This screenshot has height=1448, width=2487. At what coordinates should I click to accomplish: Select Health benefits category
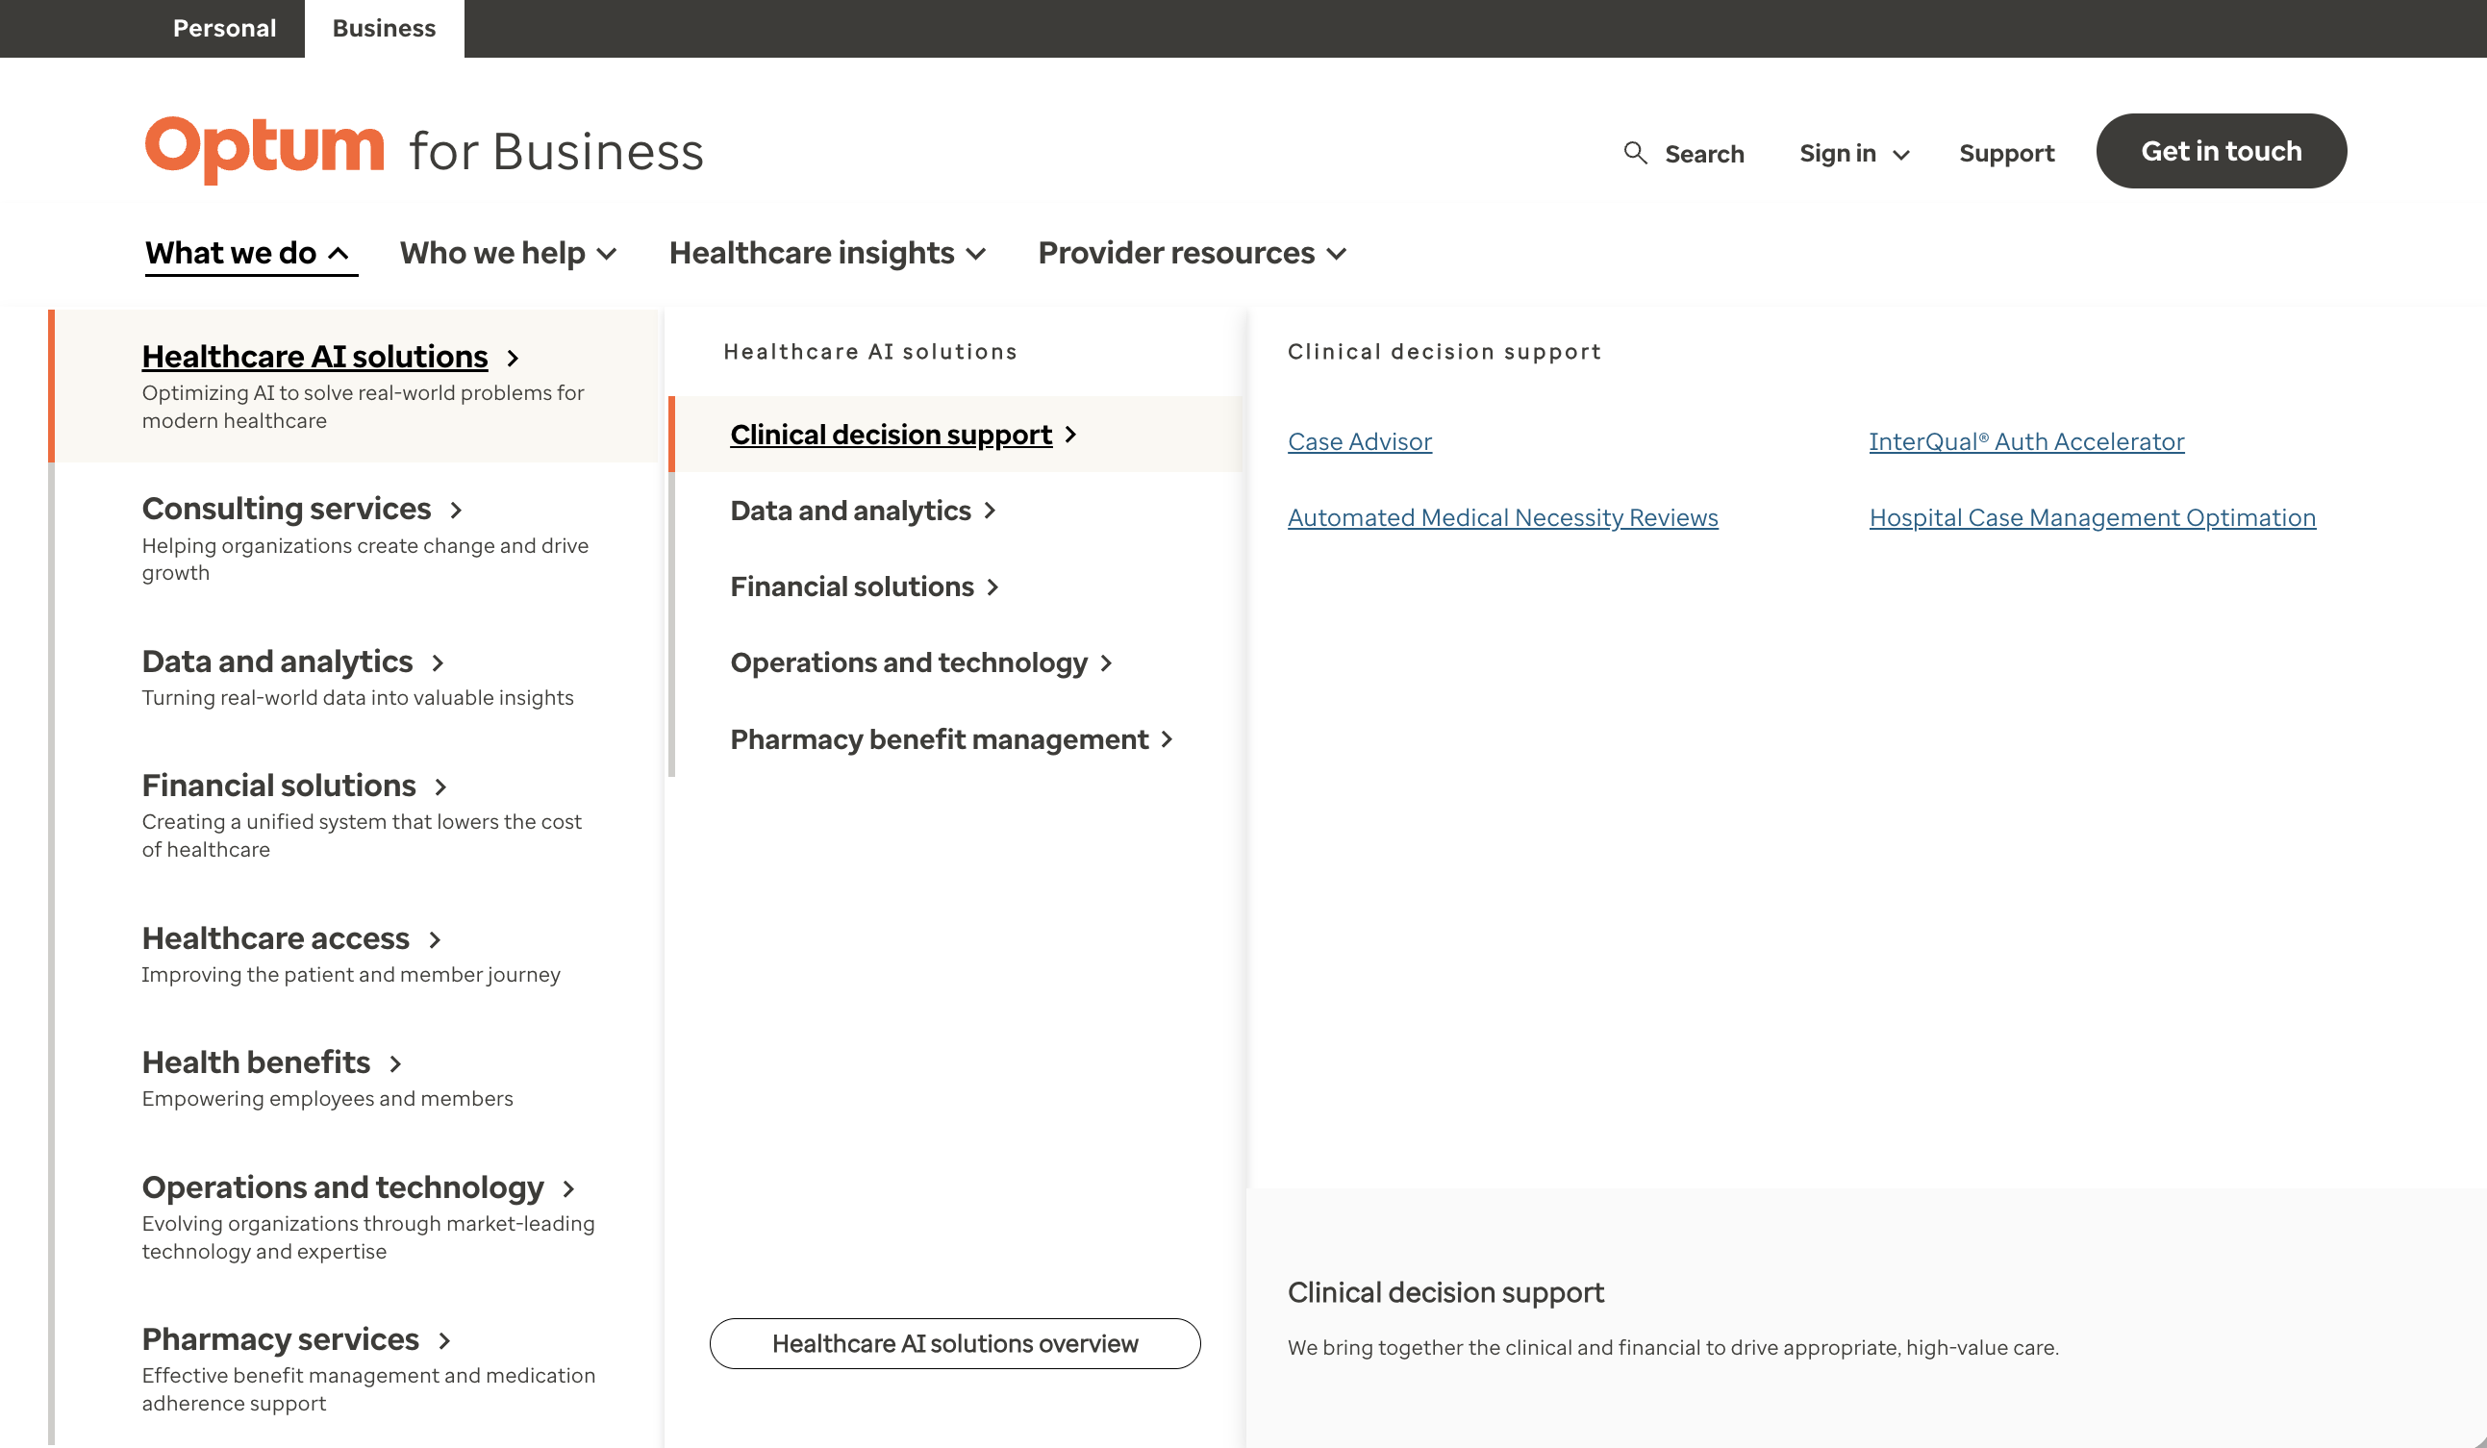click(x=256, y=1062)
